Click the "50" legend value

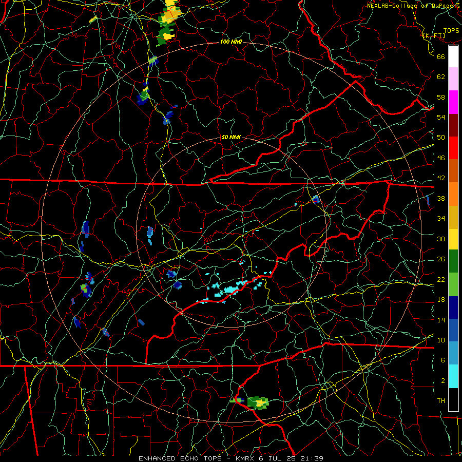pyautogui.click(x=441, y=138)
